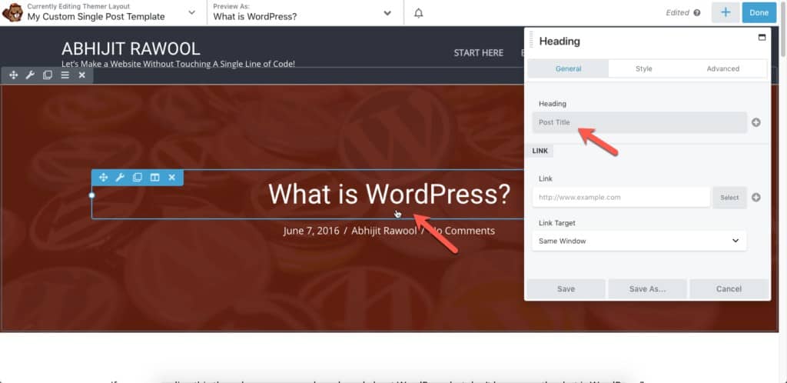Delete the heading module with X
Screen dimensions: 787x383
pyautogui.click(x=171, y=177)
